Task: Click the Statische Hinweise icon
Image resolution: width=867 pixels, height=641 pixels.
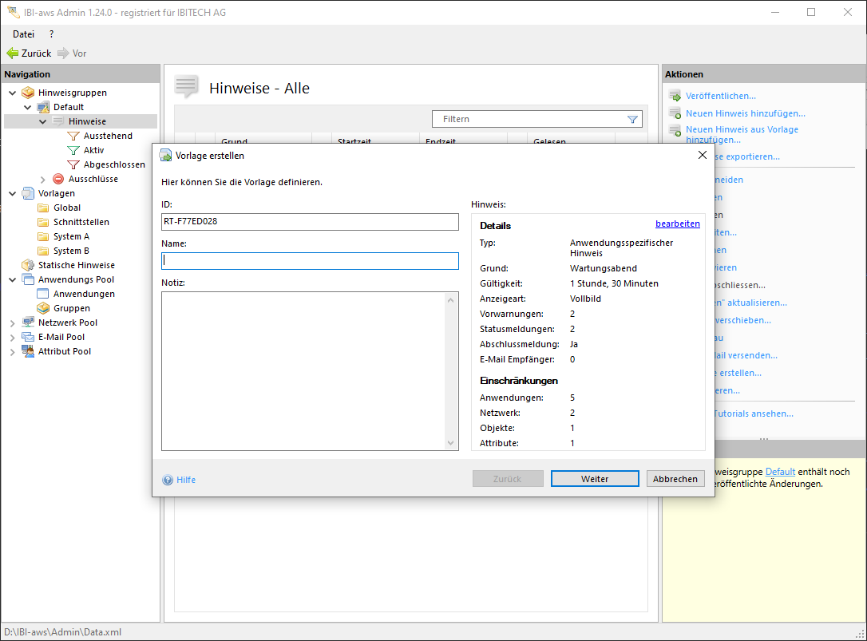Action: [x=28, y=265]
